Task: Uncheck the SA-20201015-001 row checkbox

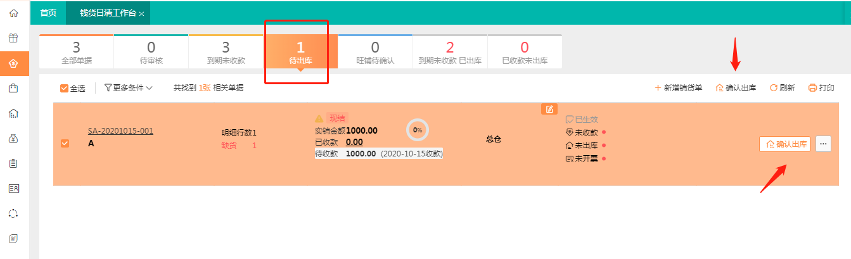Action: coord(65,144)
